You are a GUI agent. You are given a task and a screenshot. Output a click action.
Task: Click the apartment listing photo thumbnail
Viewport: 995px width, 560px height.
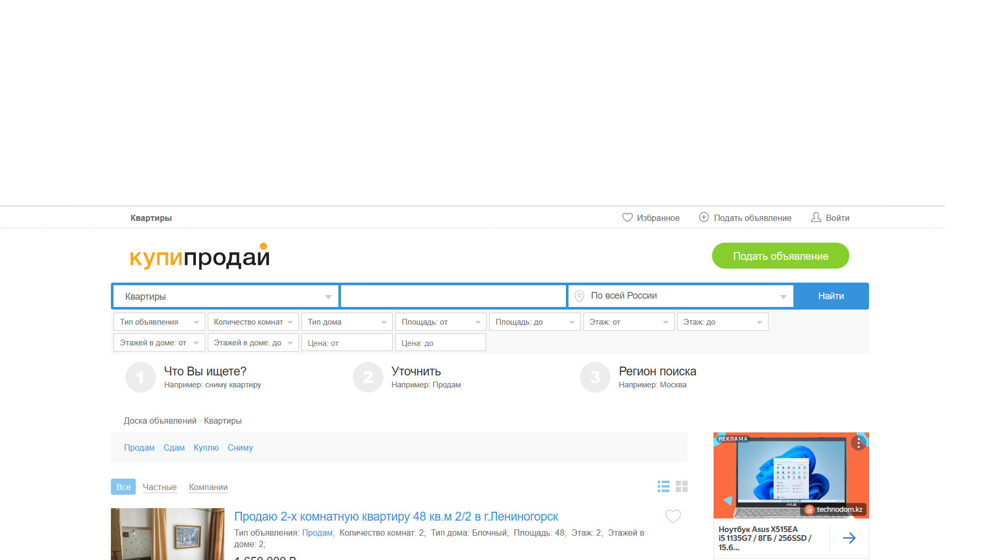(167, 534)
